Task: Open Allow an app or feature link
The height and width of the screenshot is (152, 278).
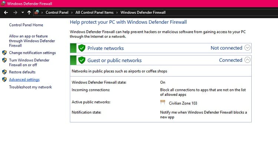Action: 32,41
